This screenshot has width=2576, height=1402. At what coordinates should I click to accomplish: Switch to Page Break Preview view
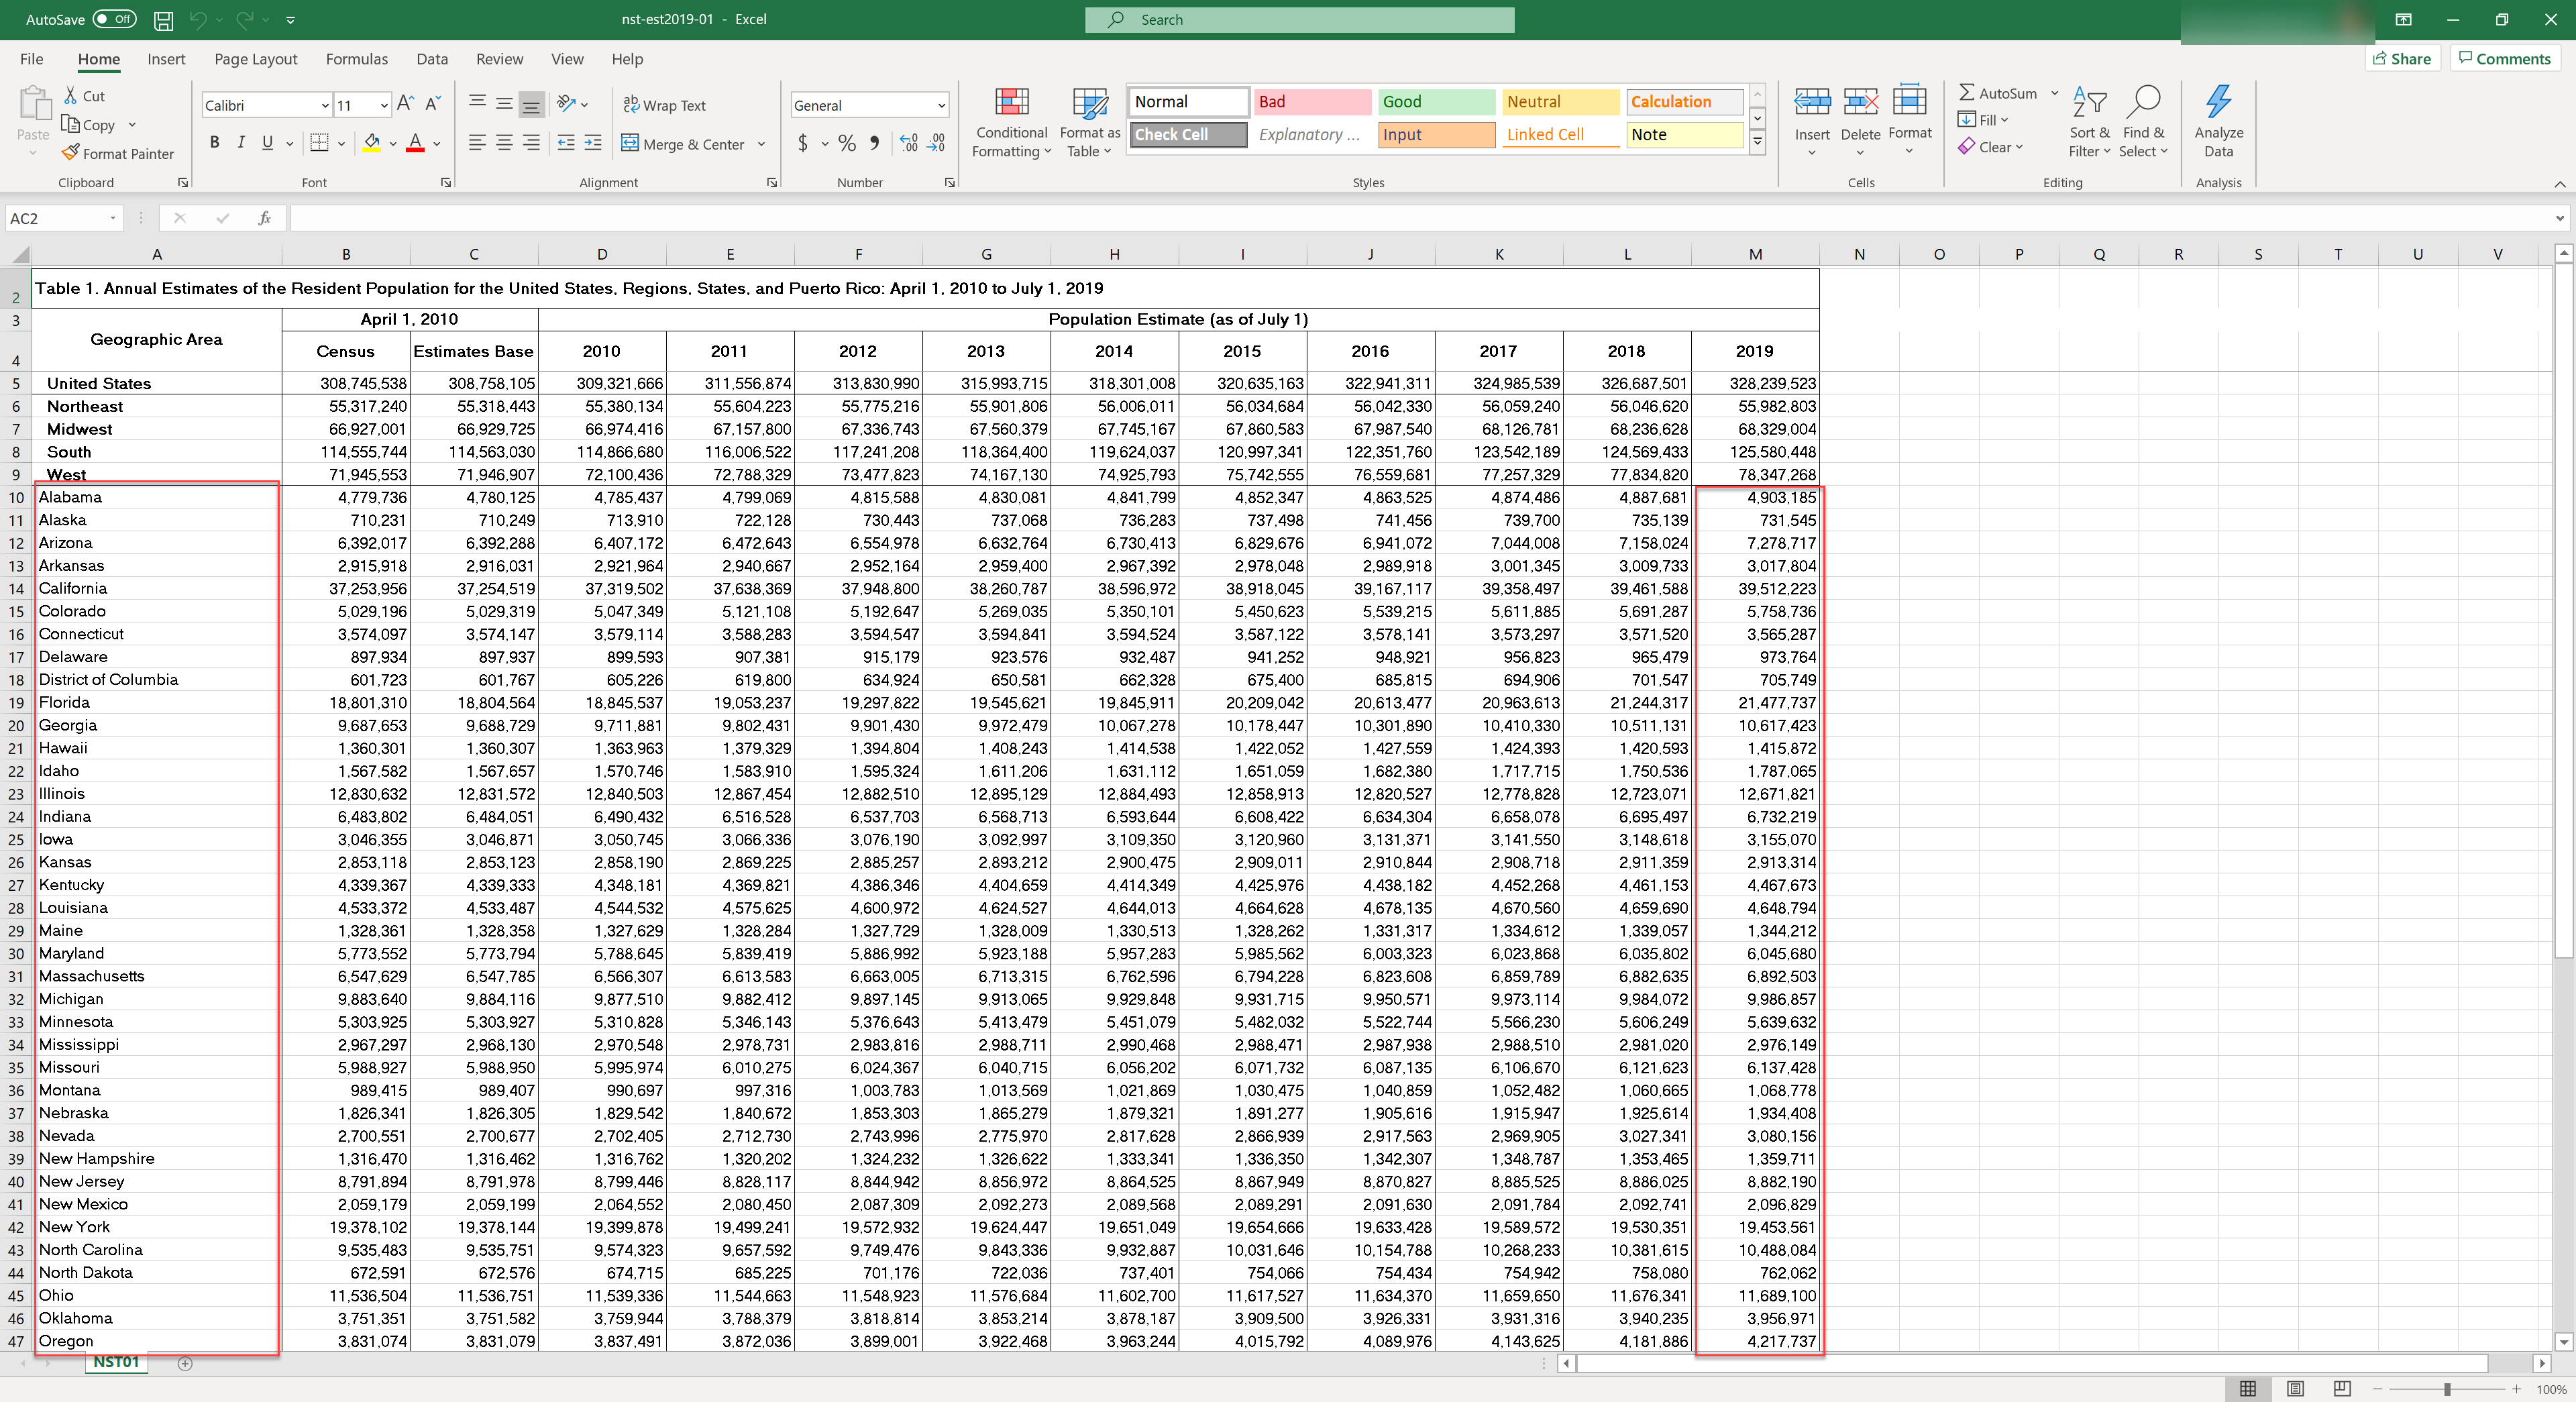[x=2341, y=1388]
